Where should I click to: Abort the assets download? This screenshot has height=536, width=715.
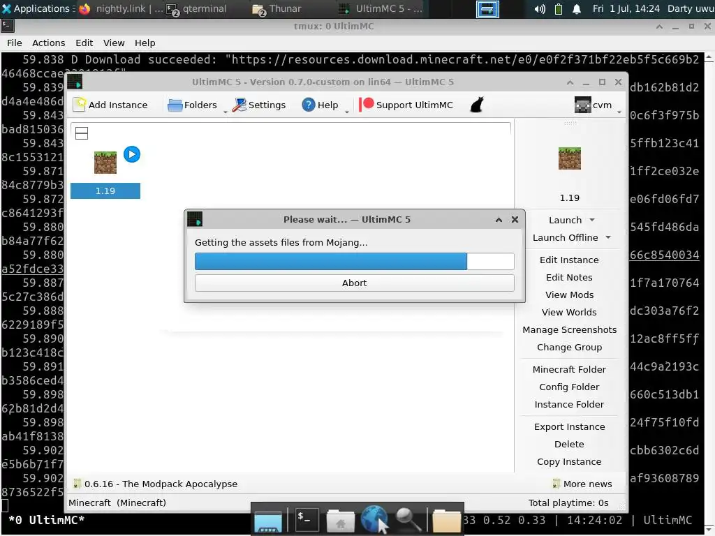point(354,283)
